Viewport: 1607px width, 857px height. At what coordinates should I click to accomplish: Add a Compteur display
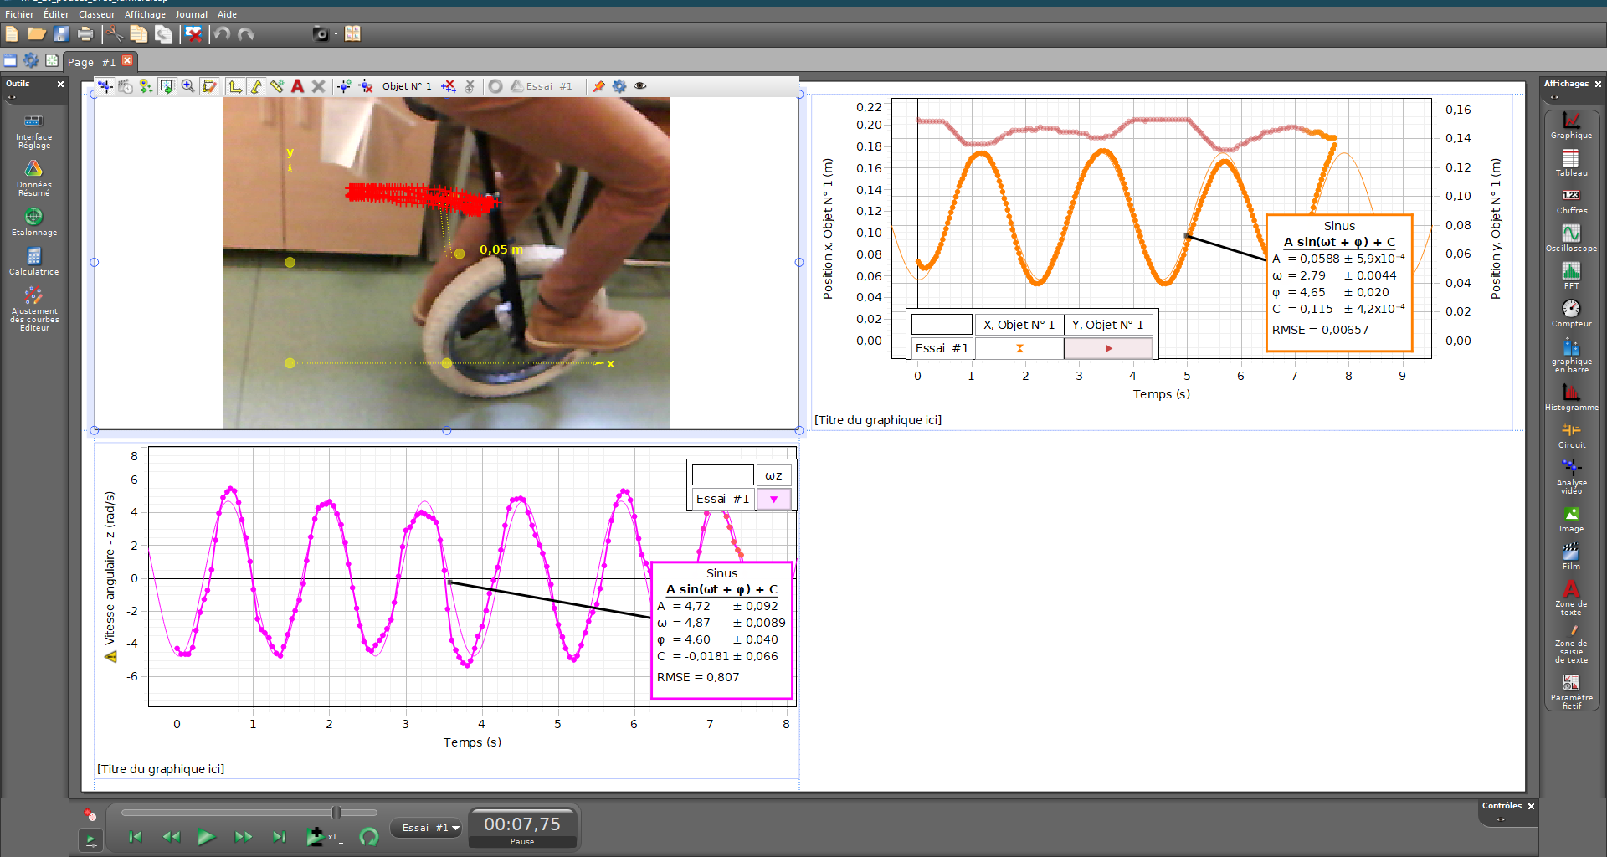(x=1571, y=314)
